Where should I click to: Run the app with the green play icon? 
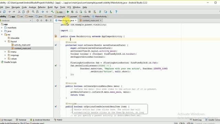pos(68,12)
